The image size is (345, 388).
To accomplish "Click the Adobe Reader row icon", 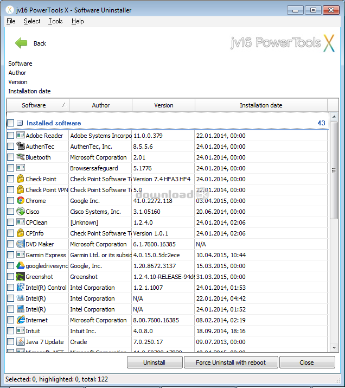I will click(21, 135).
